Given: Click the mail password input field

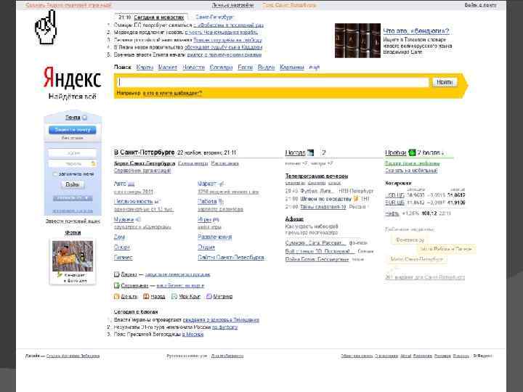Looking at the screenshot, I should [x=73, y=163].
